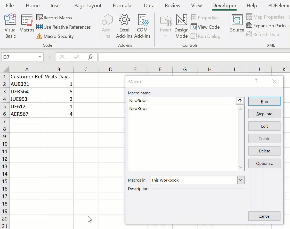Select NewRows in the macro list
Image resolution: width=290 pixels, height=229 pixels.
point(138,109)
